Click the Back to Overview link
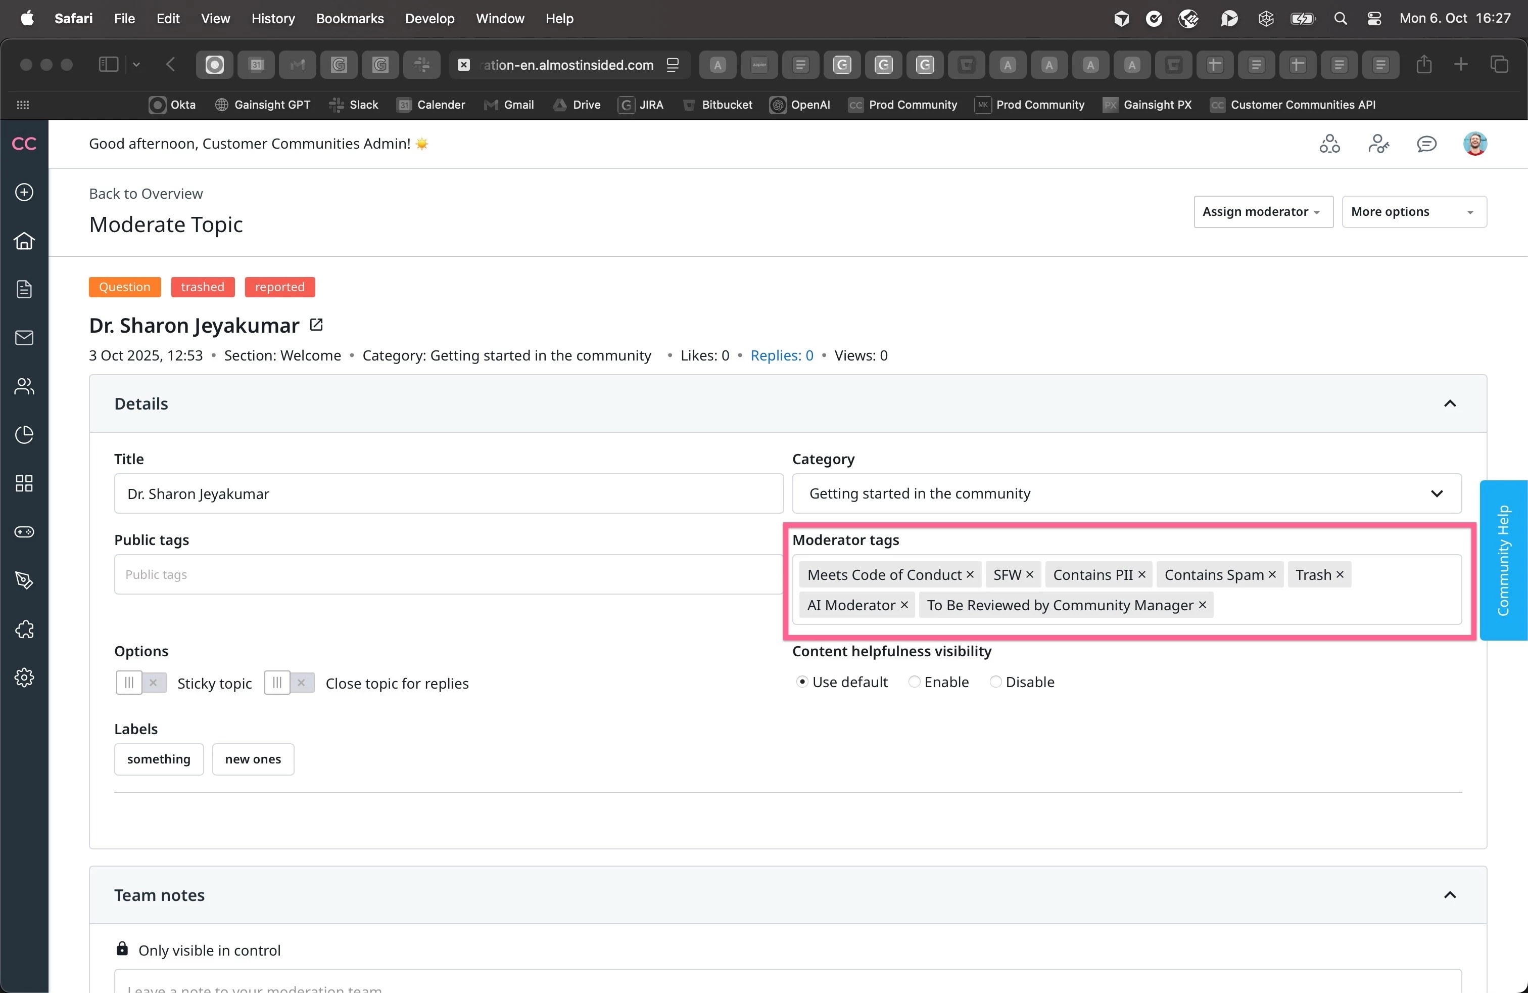Viewport: 1528px width, 993px height. tap(146, 194)
